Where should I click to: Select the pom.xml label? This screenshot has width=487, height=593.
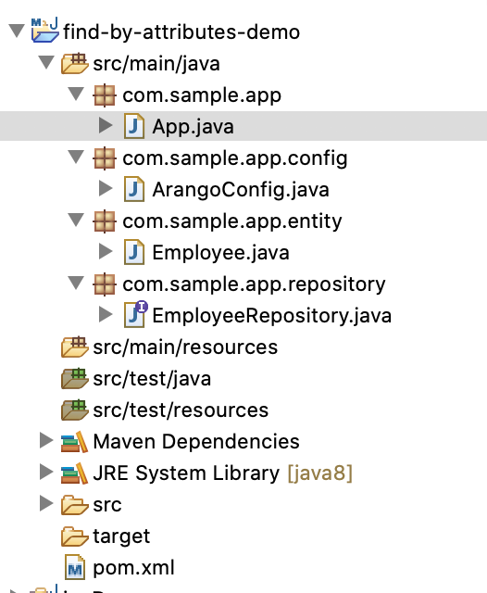pos(133,568)
